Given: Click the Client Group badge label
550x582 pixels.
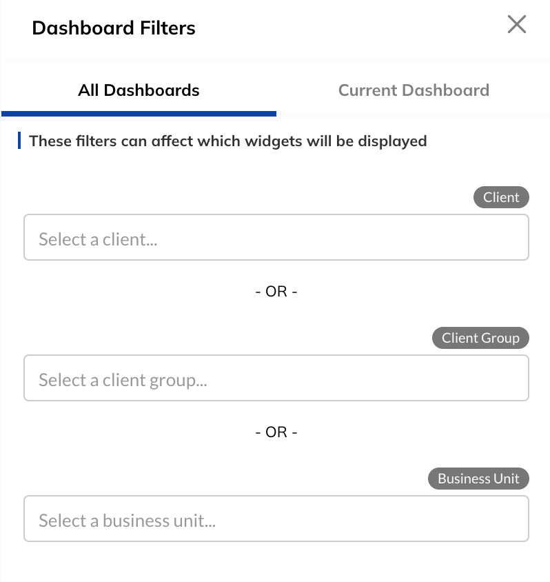Looking at the screenshot, I should tap(480, 338).
